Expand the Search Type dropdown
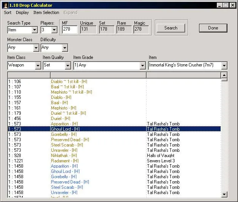Image resolution: width=238 pixels, height=202 pixels. 35,30
